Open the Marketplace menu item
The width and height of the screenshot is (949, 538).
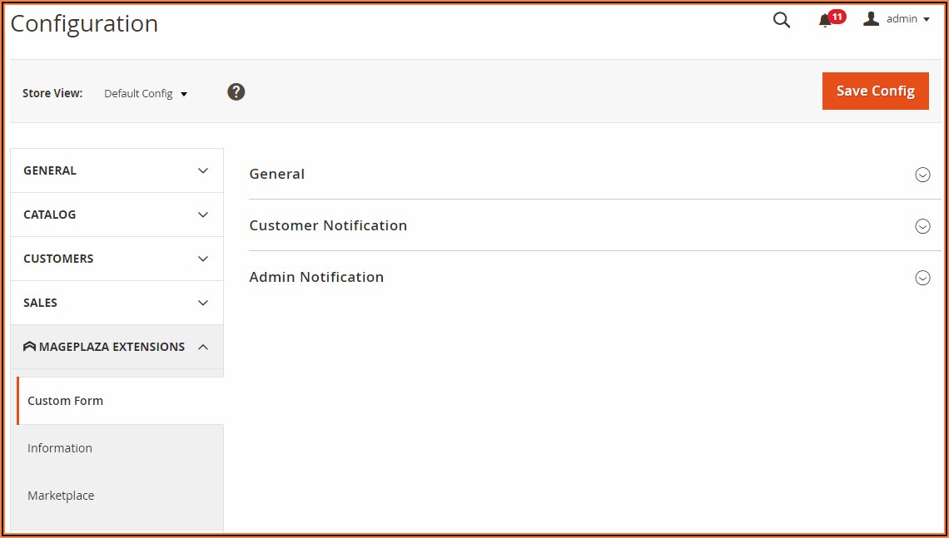click(61, 496)
